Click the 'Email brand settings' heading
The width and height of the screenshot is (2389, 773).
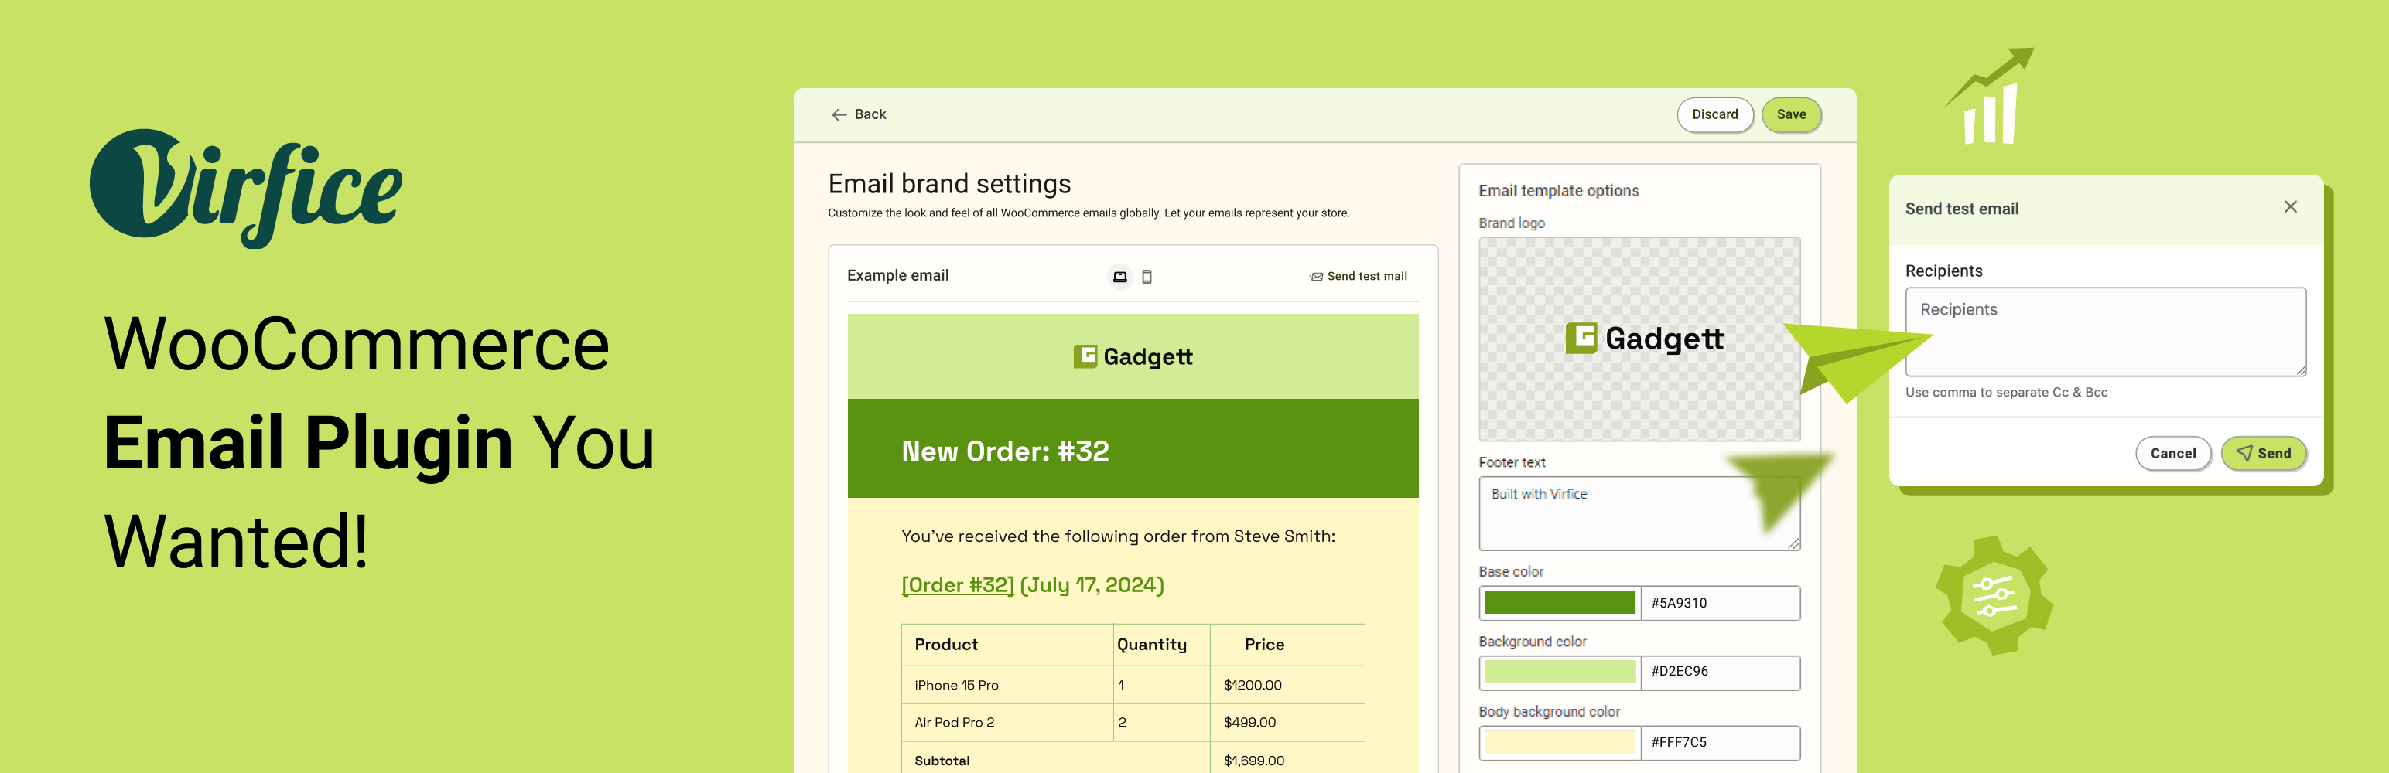point(950,183)
